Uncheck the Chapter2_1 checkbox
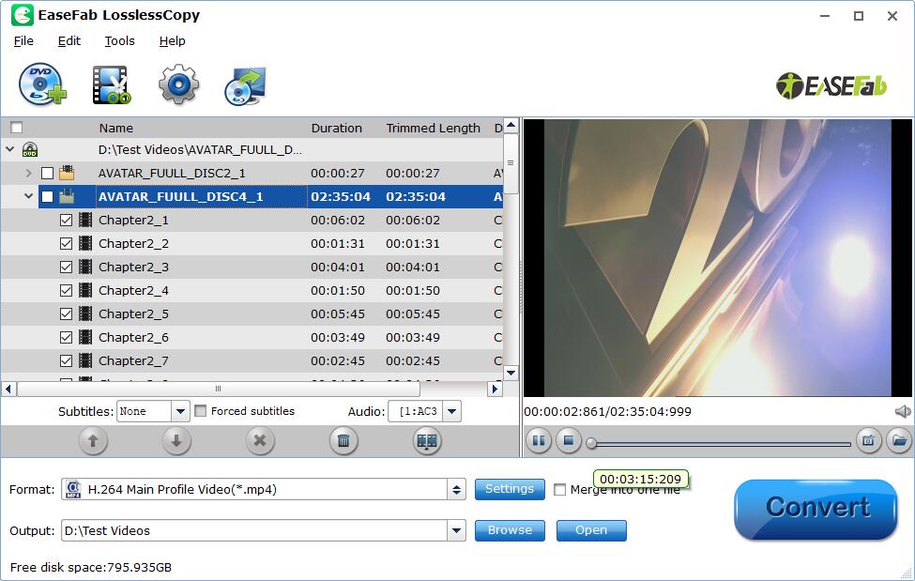This screenshot has height=581, width=915. (x=67, y=221)
